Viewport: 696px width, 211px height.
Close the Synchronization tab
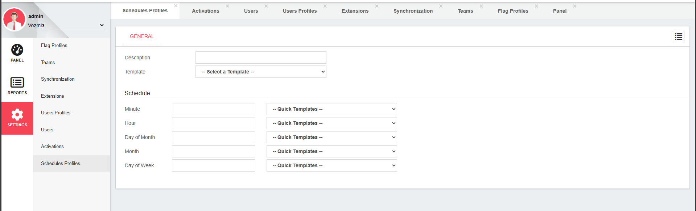click(x=441, y=6)
